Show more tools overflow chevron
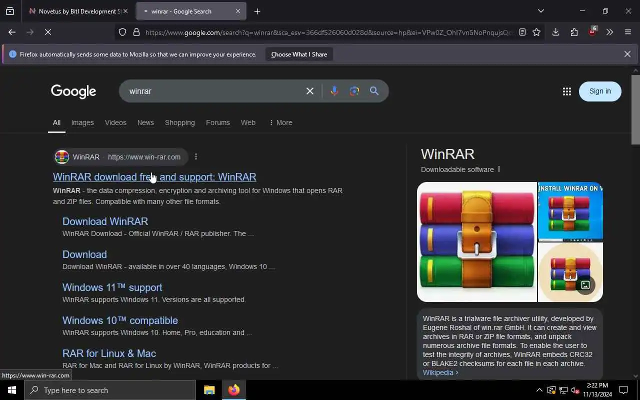Screen dimensions: 640x400 pyautogui.click(x=609, y=32)
